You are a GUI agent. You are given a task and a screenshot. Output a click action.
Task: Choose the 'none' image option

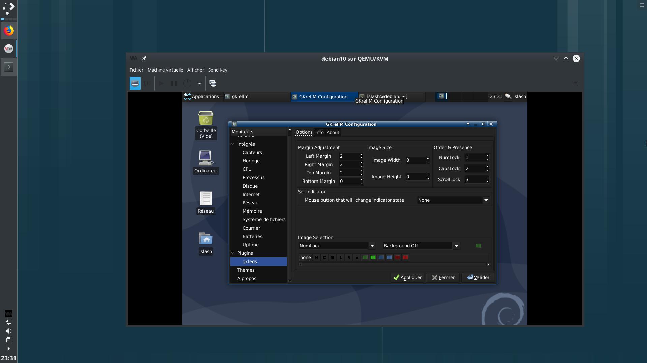point(306,257)
